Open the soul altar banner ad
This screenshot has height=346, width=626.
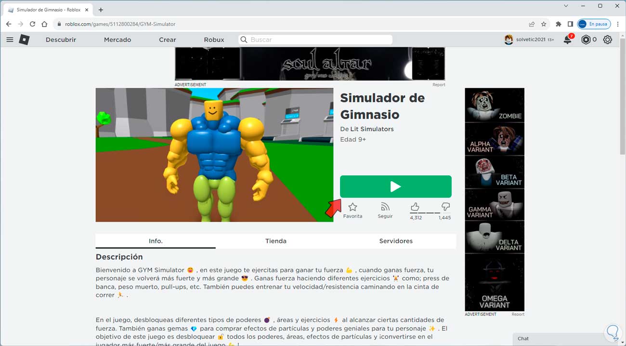(310, 64)
